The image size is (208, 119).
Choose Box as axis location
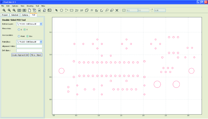pyautogui.click(x=27, y=36)
